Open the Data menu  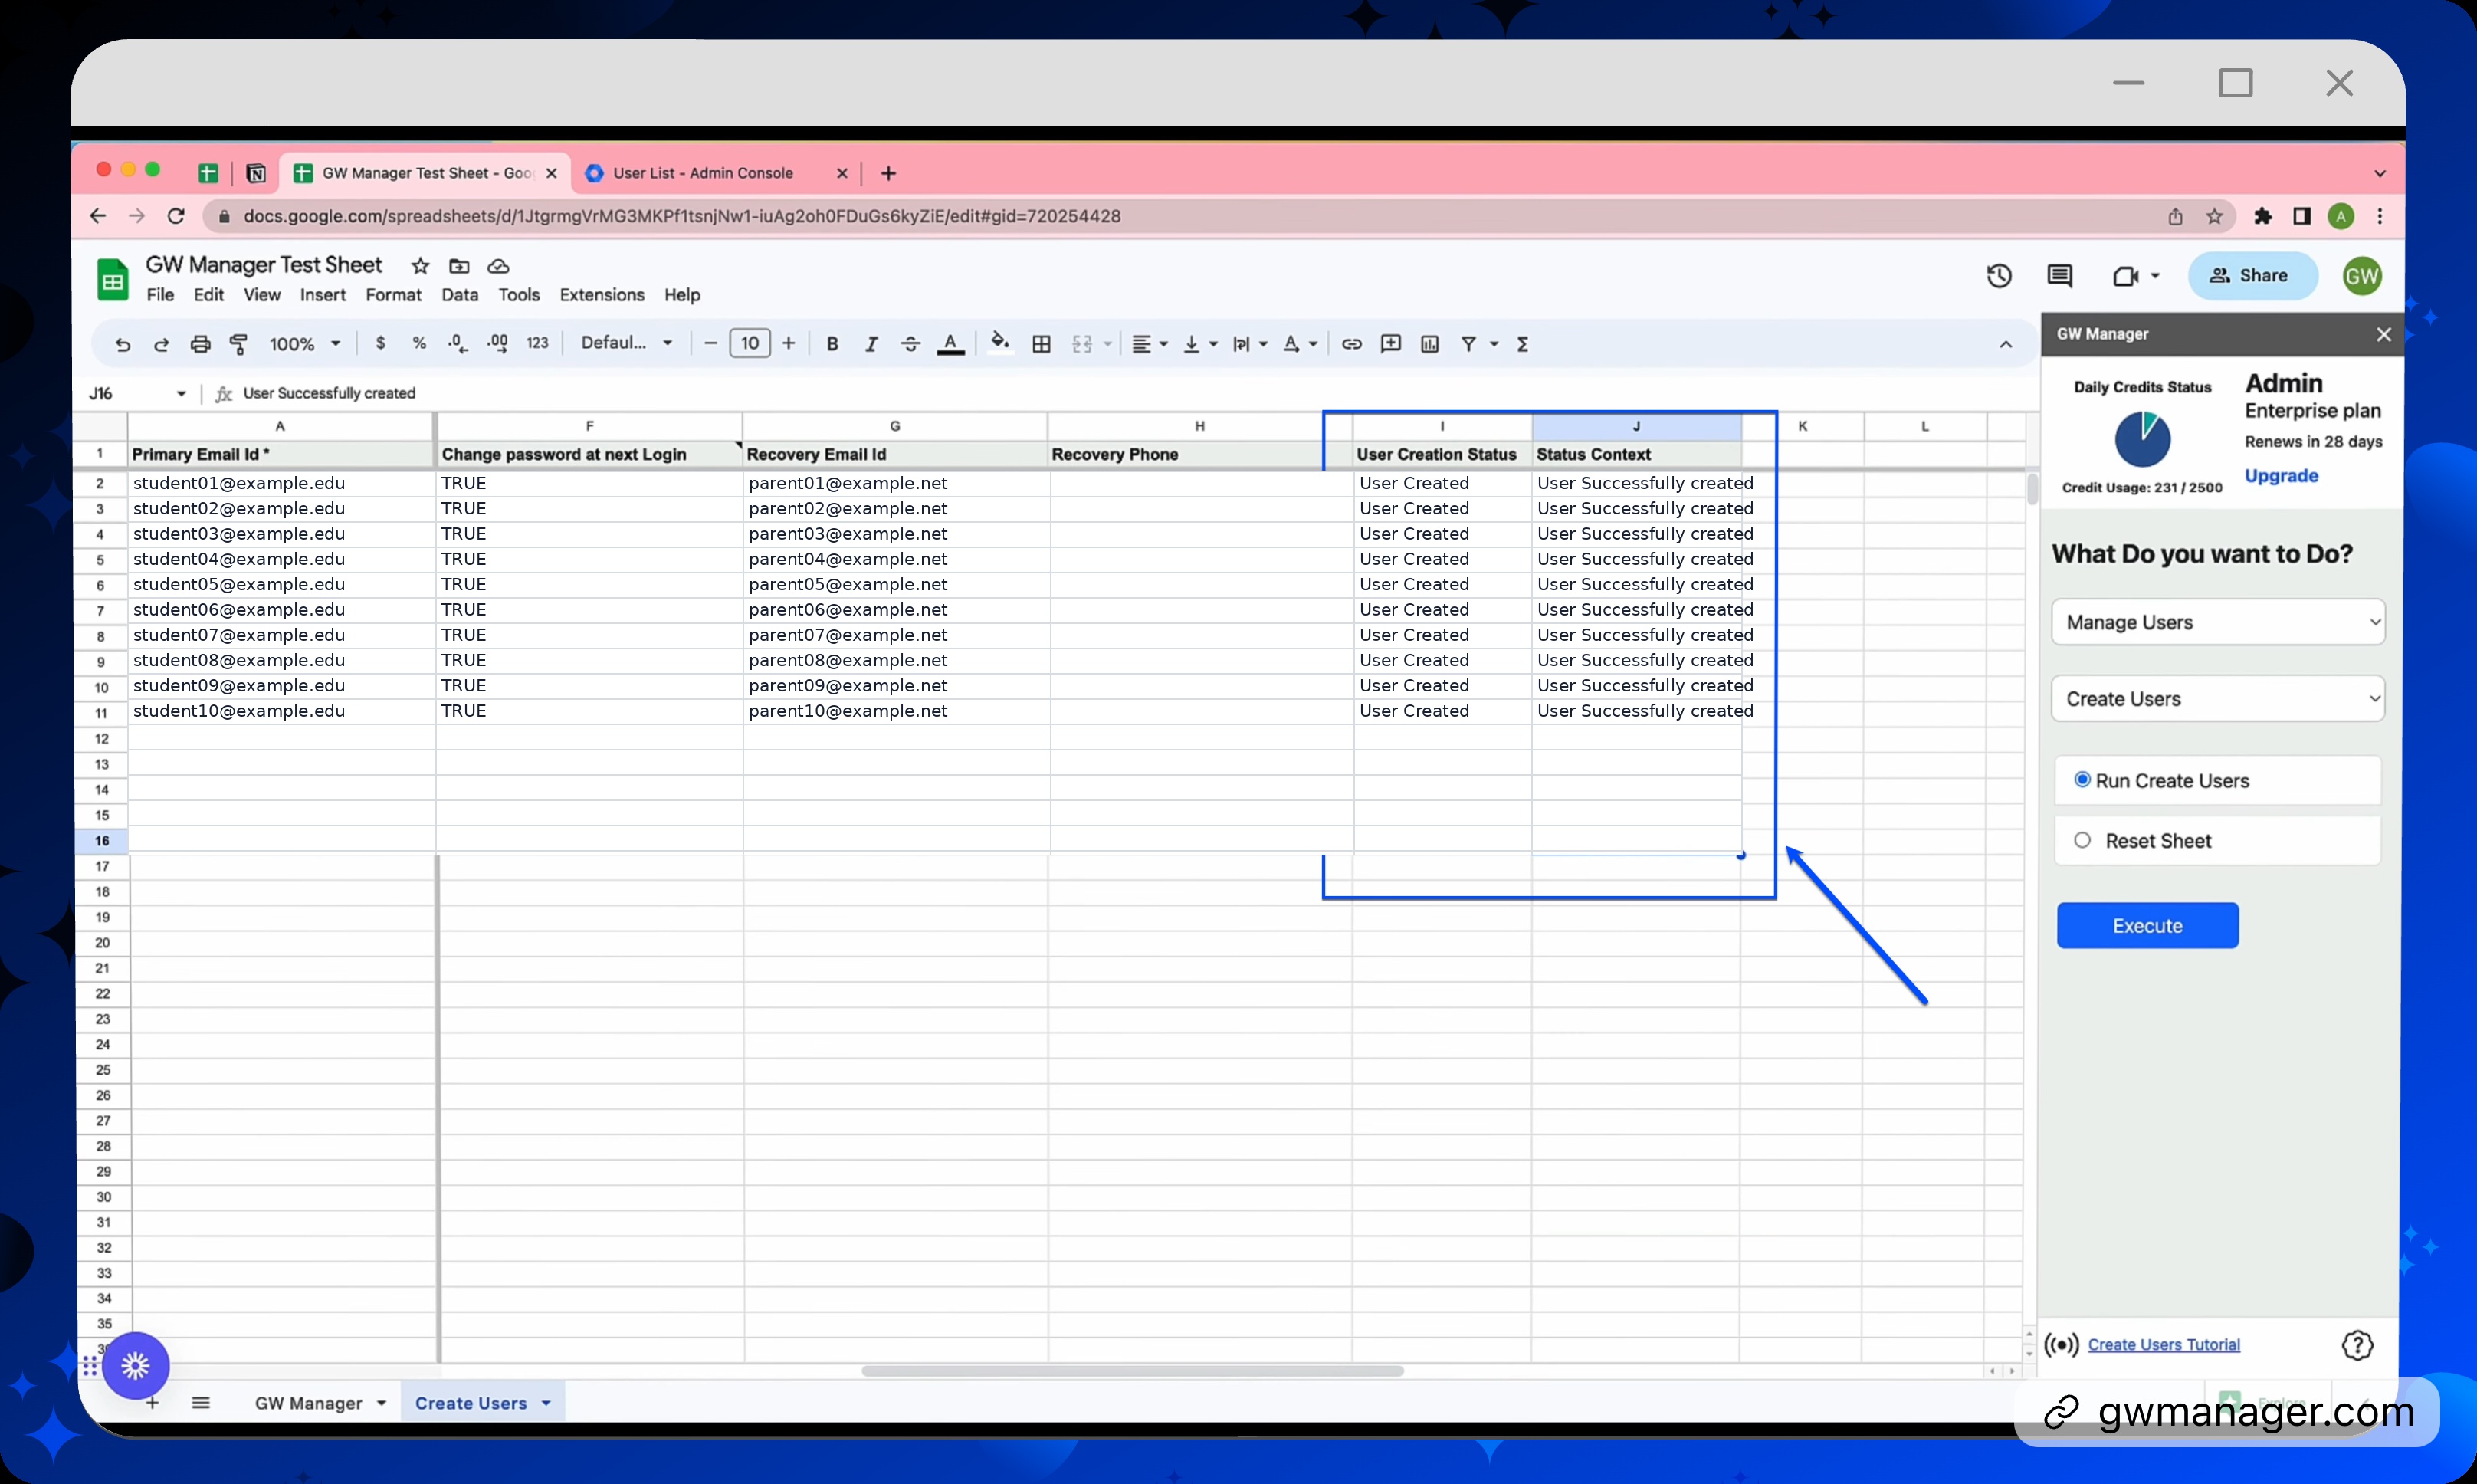tap(460, 295)
